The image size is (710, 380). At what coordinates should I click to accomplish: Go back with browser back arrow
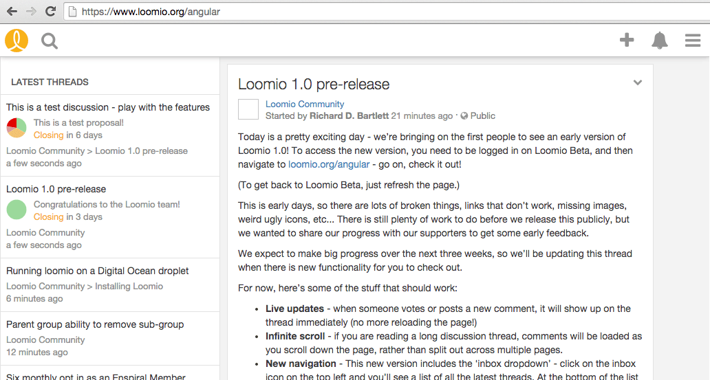[12, 12]
